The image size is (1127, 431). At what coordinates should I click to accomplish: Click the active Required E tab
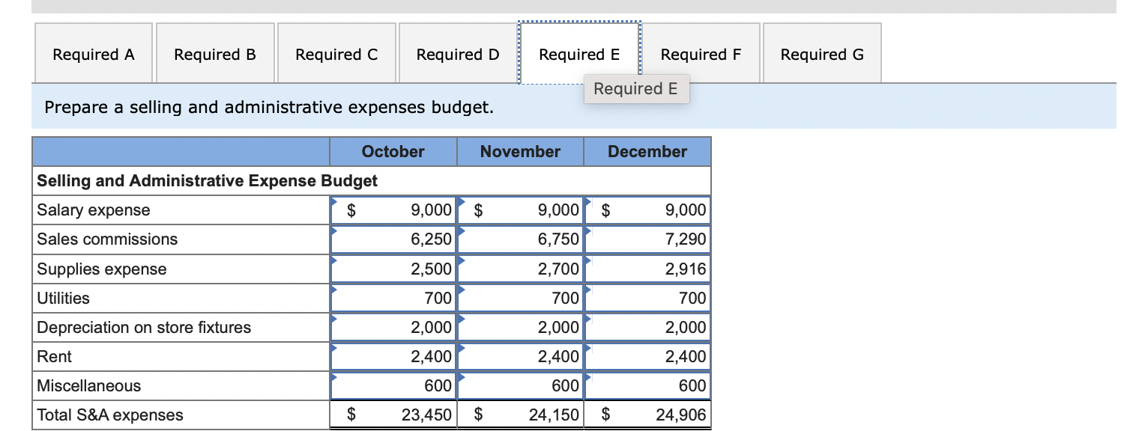580,53
